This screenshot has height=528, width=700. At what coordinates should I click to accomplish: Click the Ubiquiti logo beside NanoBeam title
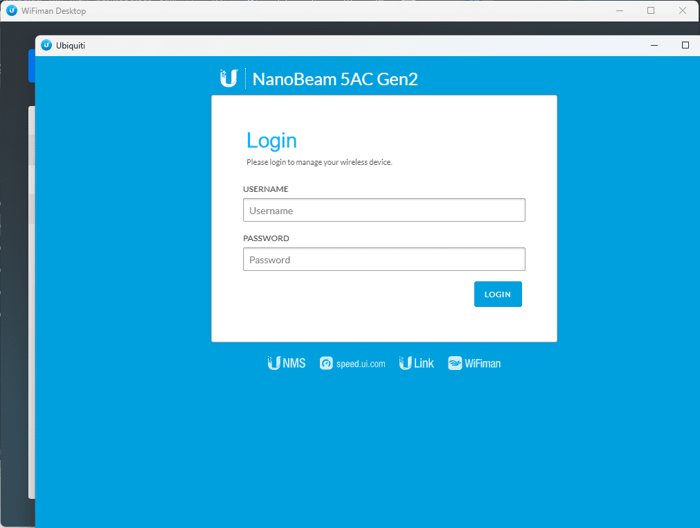[x=229, y=78]
